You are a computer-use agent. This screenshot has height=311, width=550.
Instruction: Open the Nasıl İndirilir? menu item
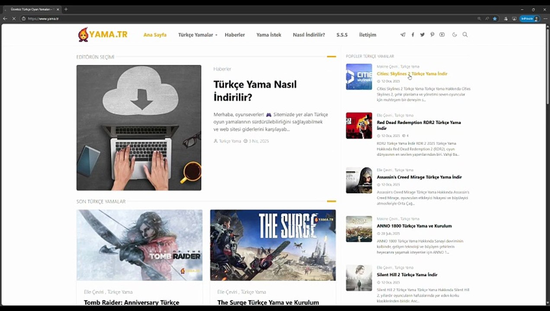click(x=309, y=35)
